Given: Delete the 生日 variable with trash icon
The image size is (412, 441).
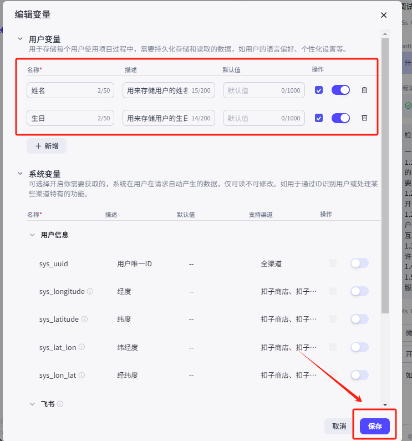Looking at the screenshot, I should click(x=364, y=118).
